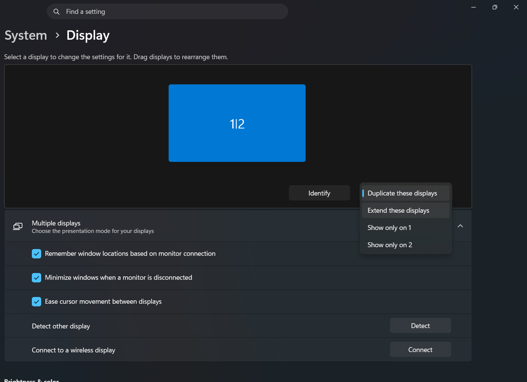Restore down the Settings window
Screen dimensions: 527x382
tap(495, 7)
